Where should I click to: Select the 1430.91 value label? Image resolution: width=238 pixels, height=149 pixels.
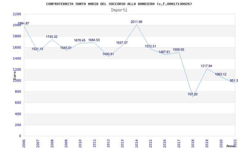[108, 54]
